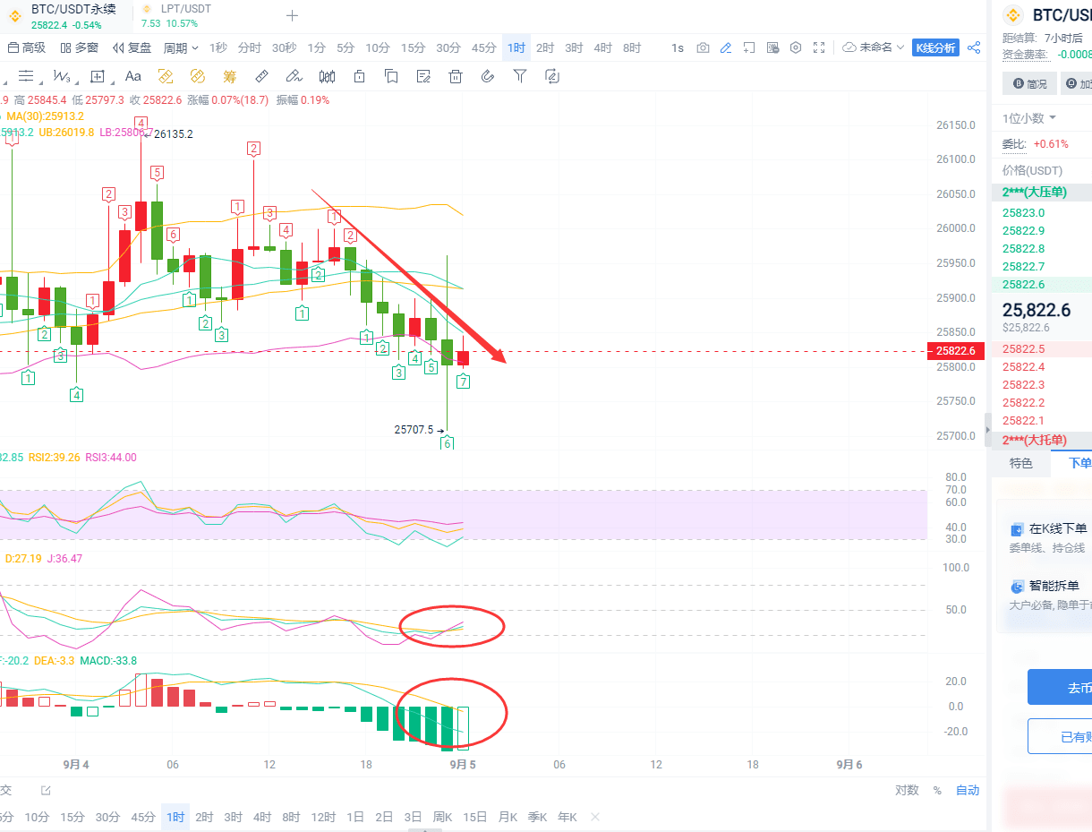
Task: Open 在K线下单 feature
Action: coord(1050,529)
